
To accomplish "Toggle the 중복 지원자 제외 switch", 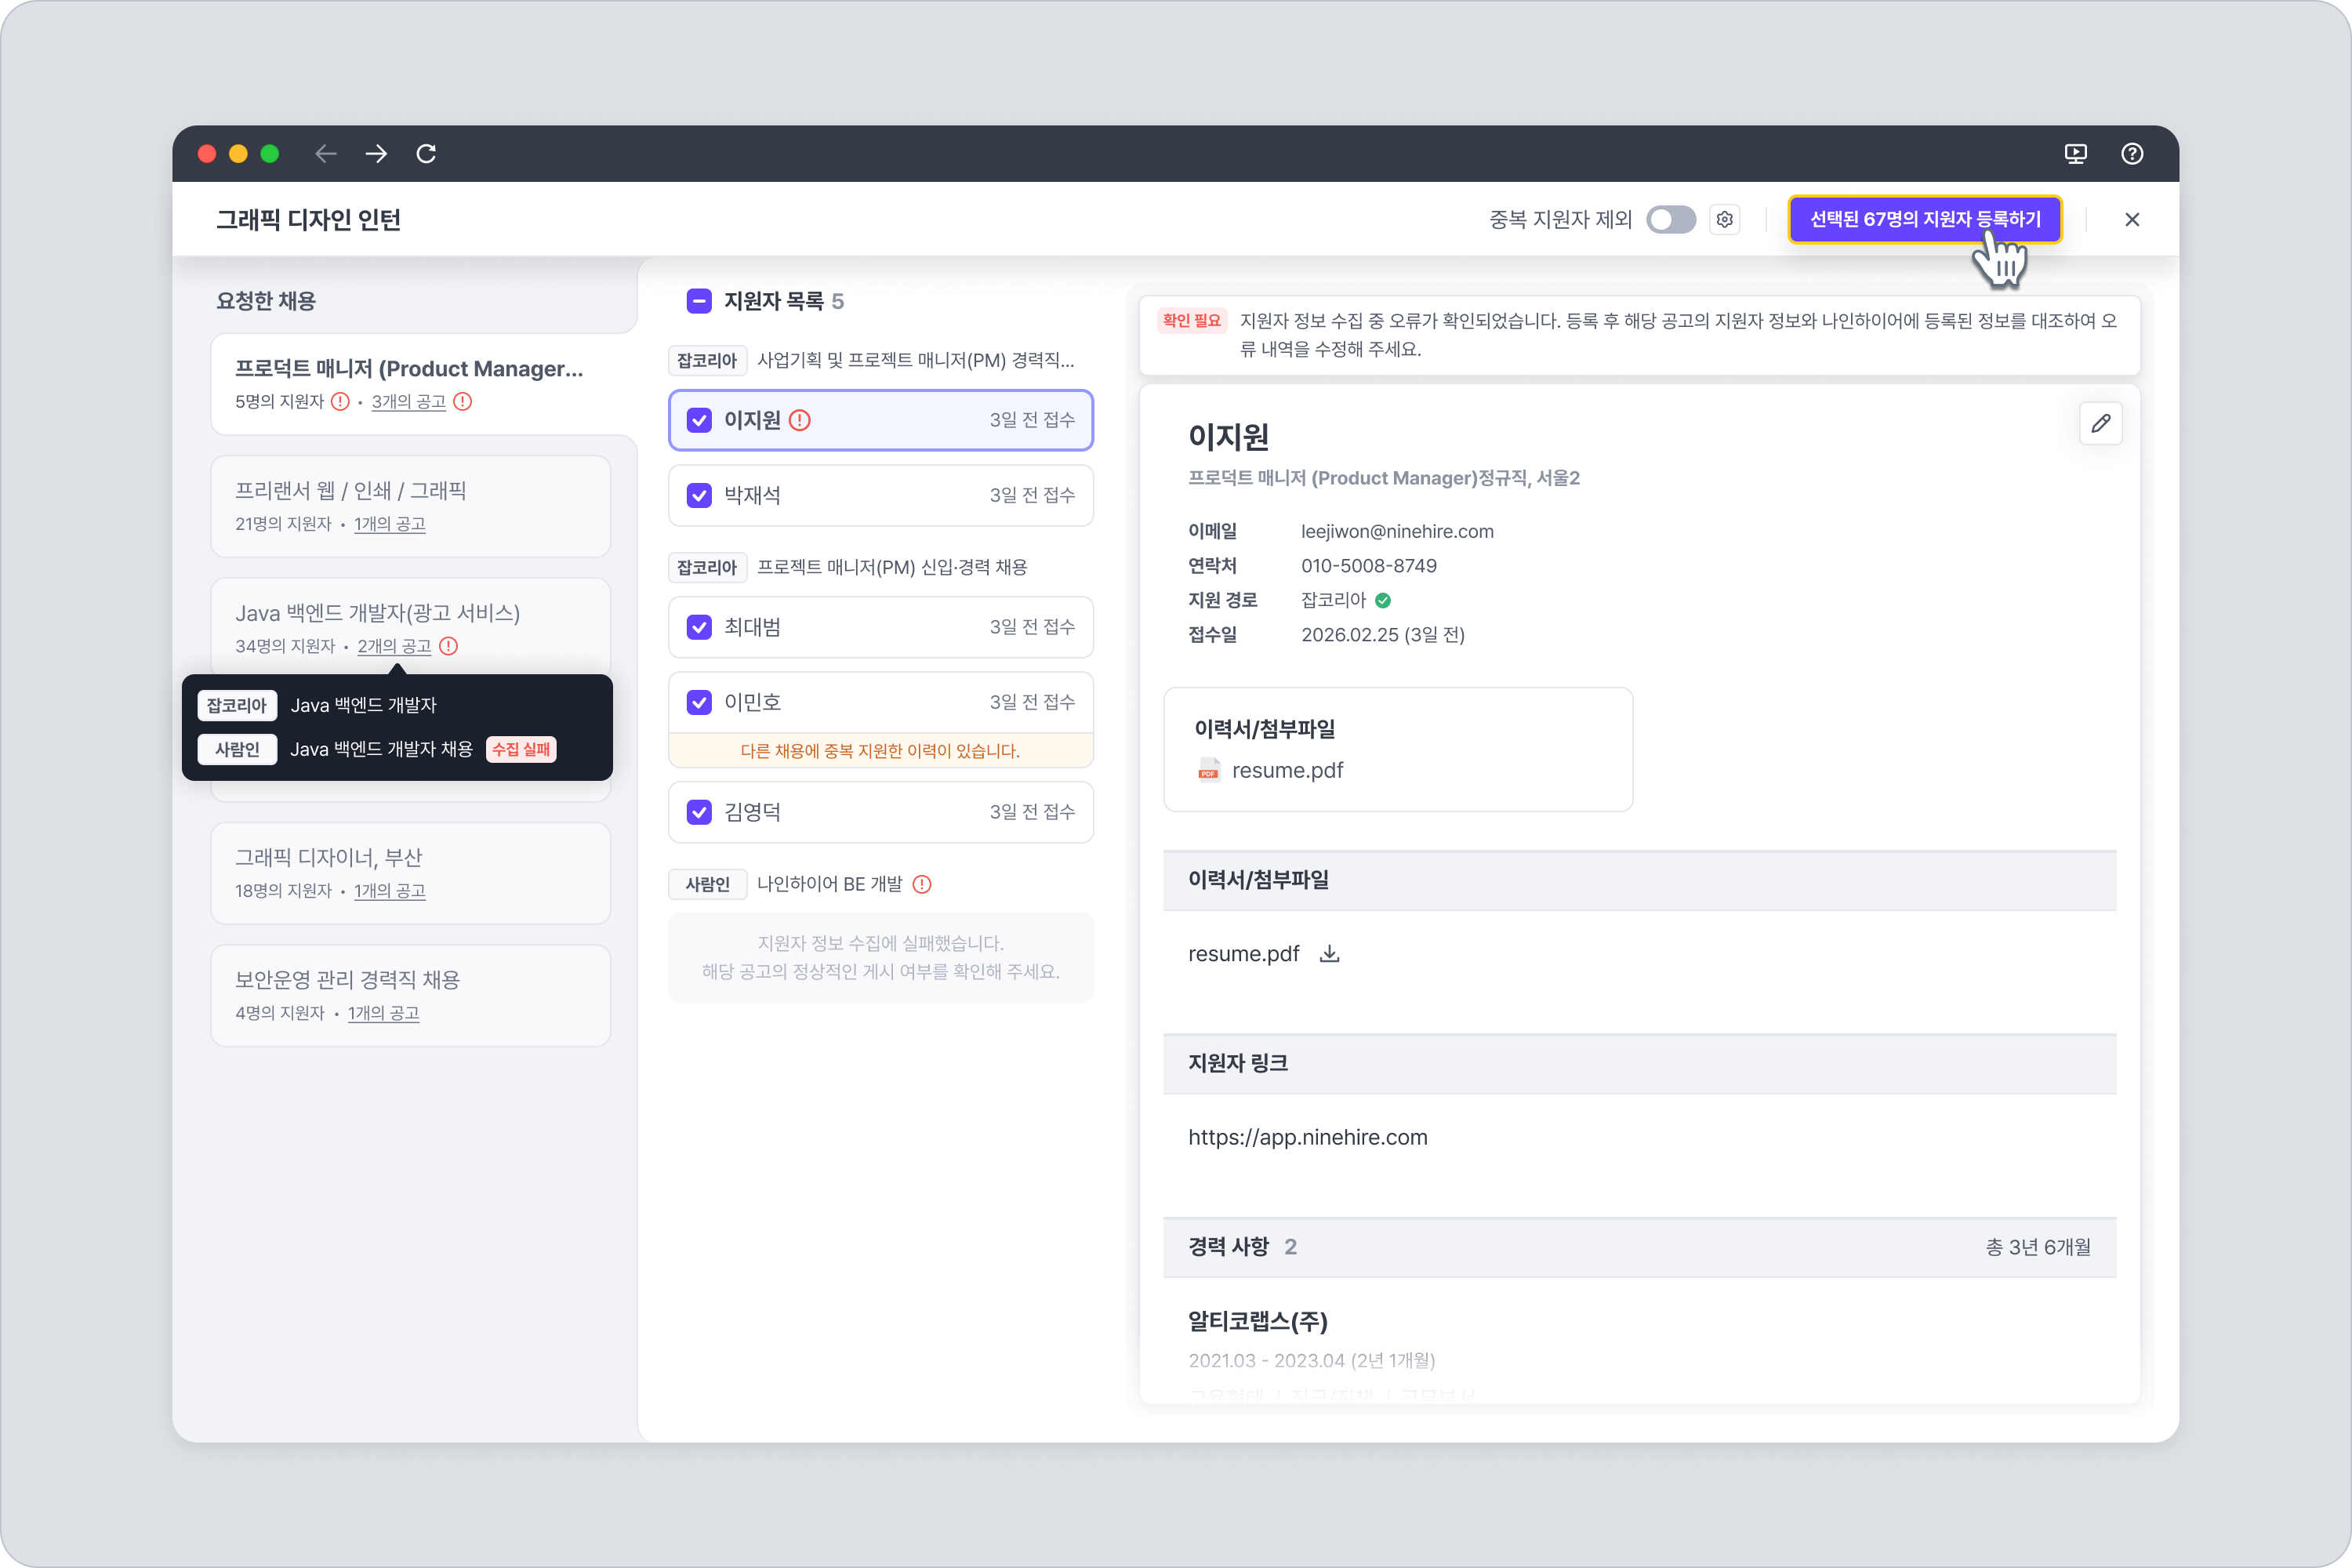I will point(1671,219).
